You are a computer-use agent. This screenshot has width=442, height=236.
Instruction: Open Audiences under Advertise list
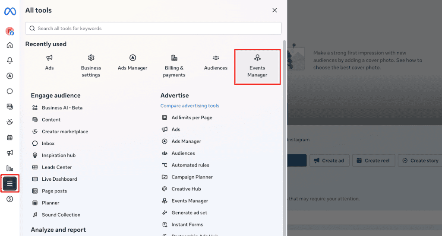point(178,153)
